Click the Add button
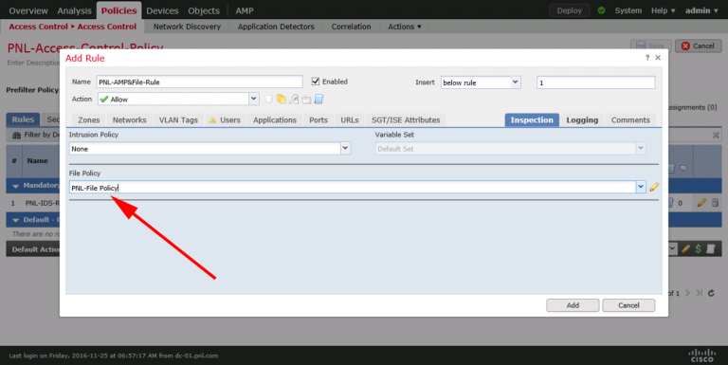The width and height of the screenshot is (728, 365). coord(573,305)
